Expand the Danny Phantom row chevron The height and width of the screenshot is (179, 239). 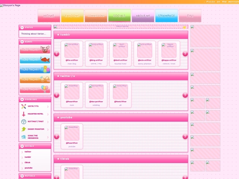tap(48, 129)
